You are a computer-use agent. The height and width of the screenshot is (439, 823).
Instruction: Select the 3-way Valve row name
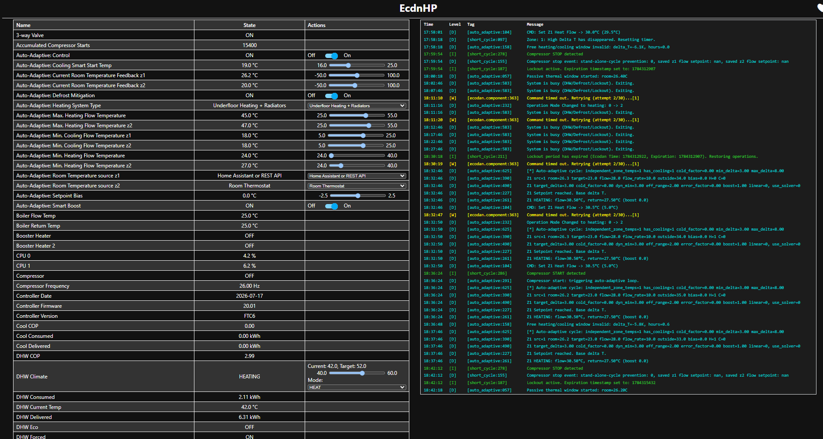(x=30, y=35)
